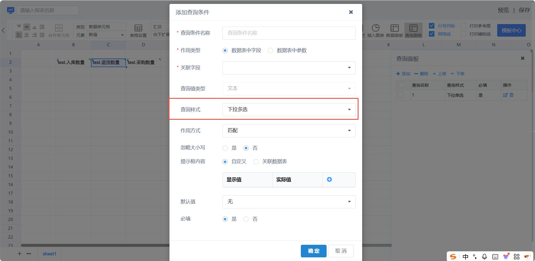Open the 默认值 dropdown showing 无

289,202
